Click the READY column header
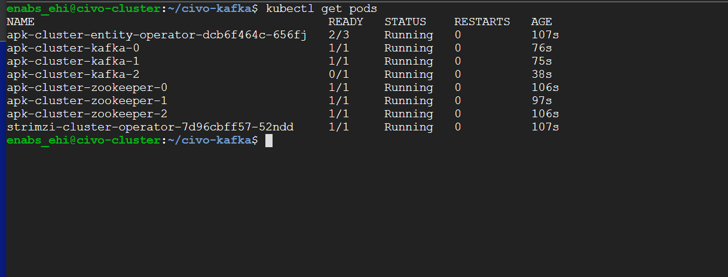This screenshot has height=277, width=728. pyautogui.click(x=346, y=22)
